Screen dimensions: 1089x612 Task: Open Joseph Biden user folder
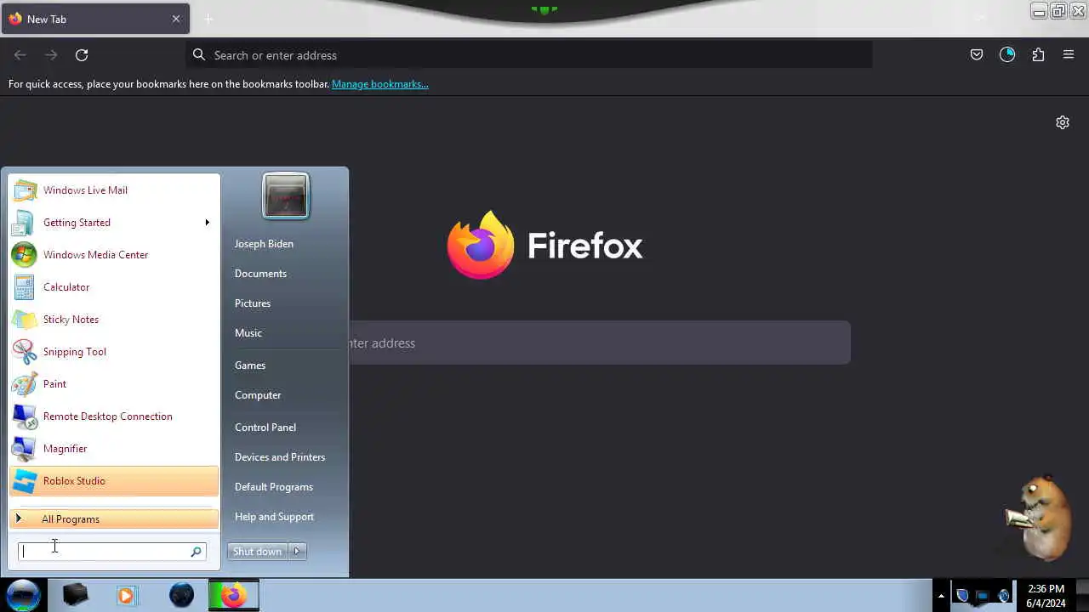coord(264,244)
